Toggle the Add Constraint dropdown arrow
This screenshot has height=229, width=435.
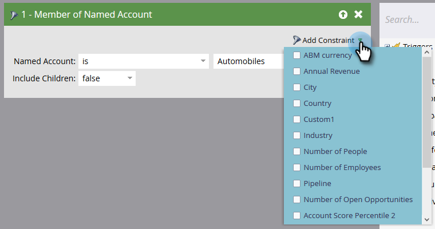[360, 40]
